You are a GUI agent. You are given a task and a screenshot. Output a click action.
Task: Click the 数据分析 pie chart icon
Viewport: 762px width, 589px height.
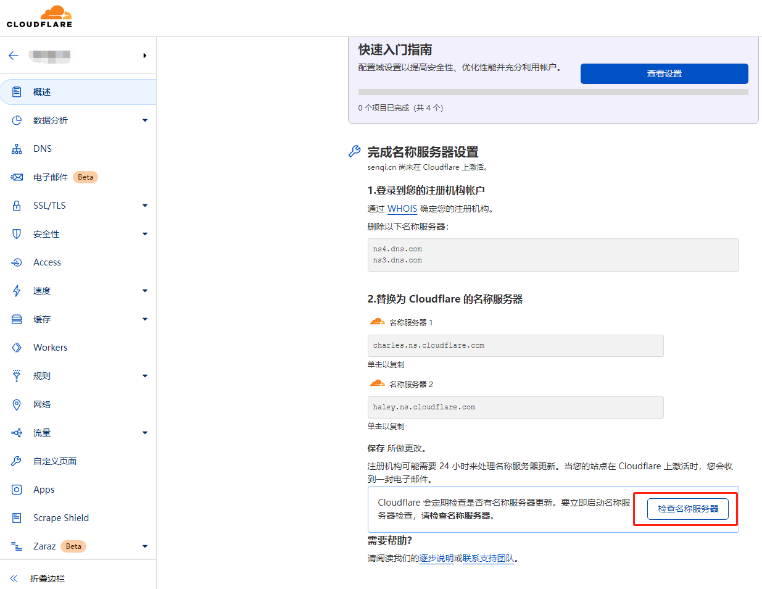click(x=17, y=120)
